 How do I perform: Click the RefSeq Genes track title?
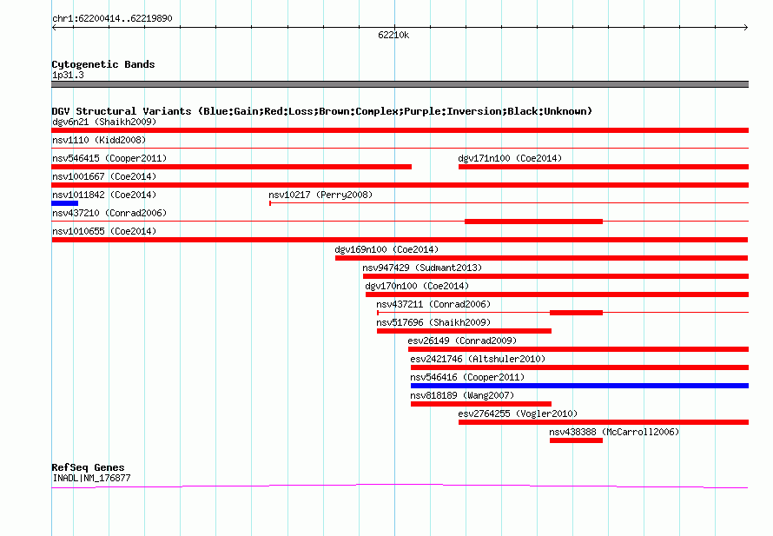coord(88,467)
